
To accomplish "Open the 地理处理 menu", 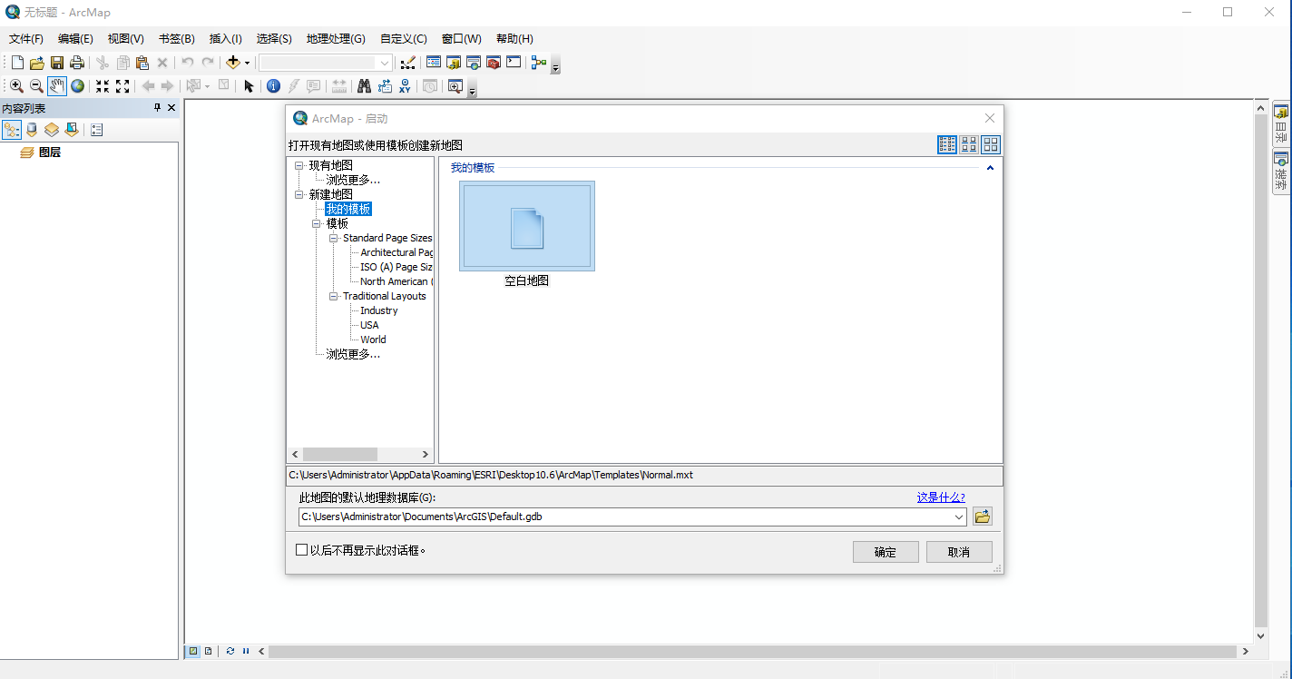I will (336, 38).
